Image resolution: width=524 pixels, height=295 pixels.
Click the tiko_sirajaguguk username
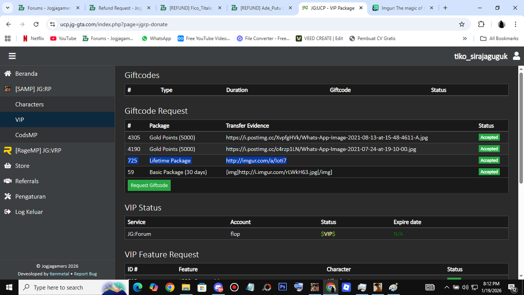tap(481, 56)
